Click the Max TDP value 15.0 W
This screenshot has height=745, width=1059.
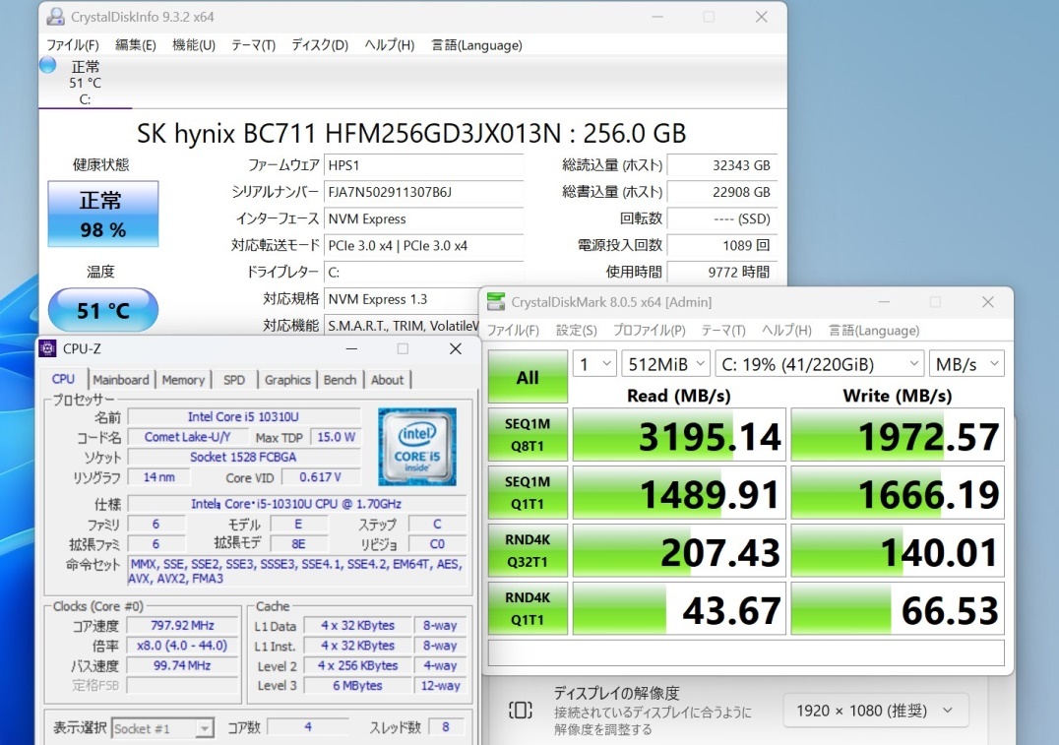(x=337, y=437)
